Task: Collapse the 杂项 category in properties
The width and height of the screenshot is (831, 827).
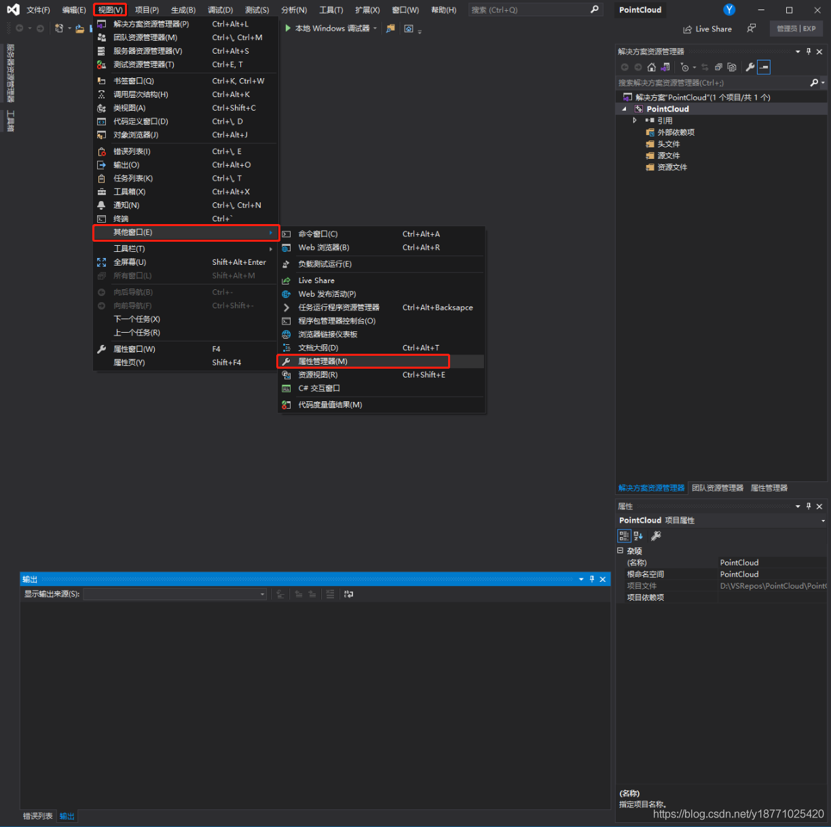Action: coord(621,551)
